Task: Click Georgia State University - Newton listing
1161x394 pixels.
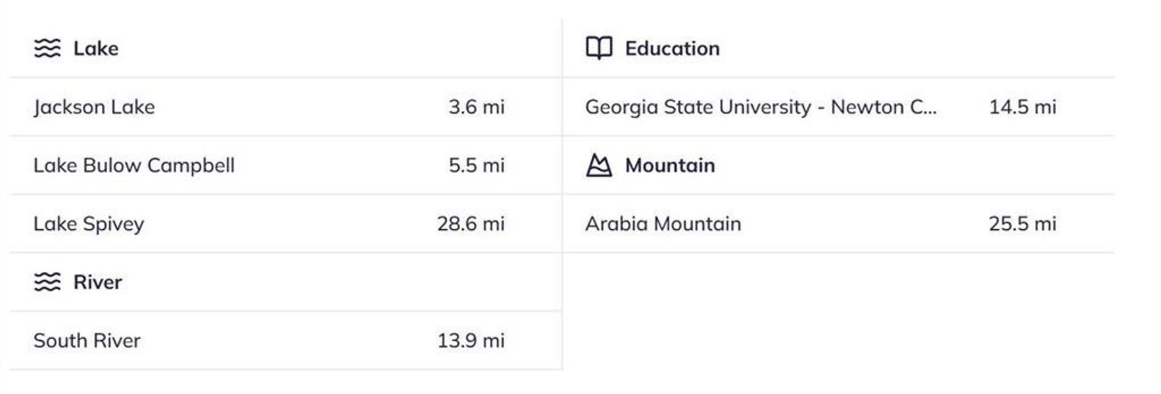Action: pyautogui.click(x=761, y=107)
